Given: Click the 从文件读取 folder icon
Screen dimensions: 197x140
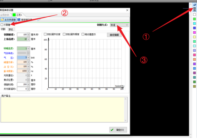Looking at the screenshot, I should point(2,19).
